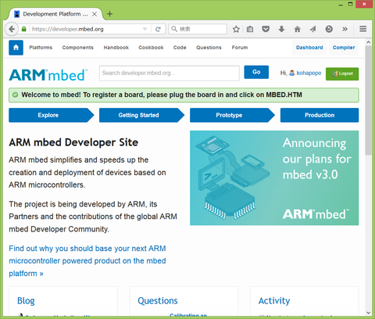Expand more toolbar tools chevron

pos(345,29)
